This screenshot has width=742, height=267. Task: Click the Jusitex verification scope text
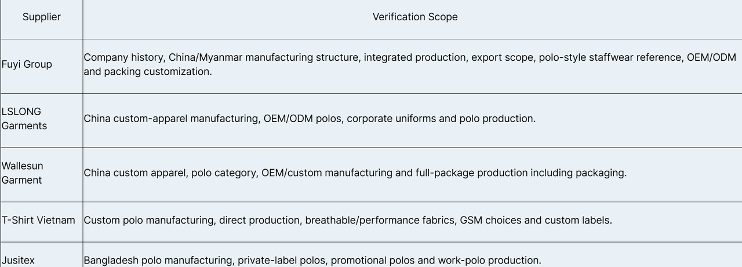point(312,261)
